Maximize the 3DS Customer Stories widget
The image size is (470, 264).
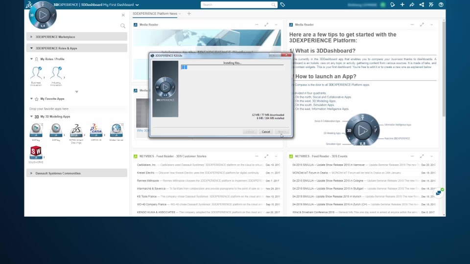coord(266,156)
